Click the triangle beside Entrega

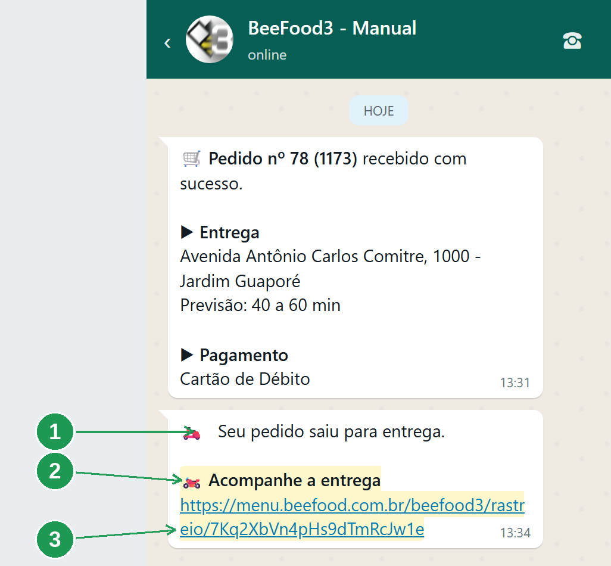[x=187, y=232]
